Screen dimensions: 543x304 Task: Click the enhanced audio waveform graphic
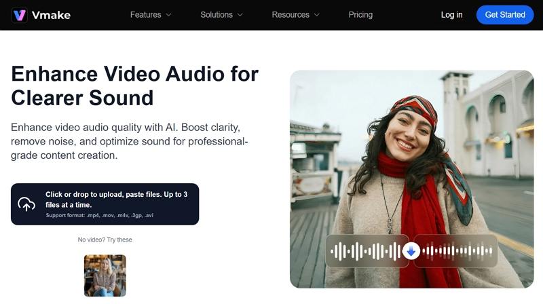[x=457, y=251]
